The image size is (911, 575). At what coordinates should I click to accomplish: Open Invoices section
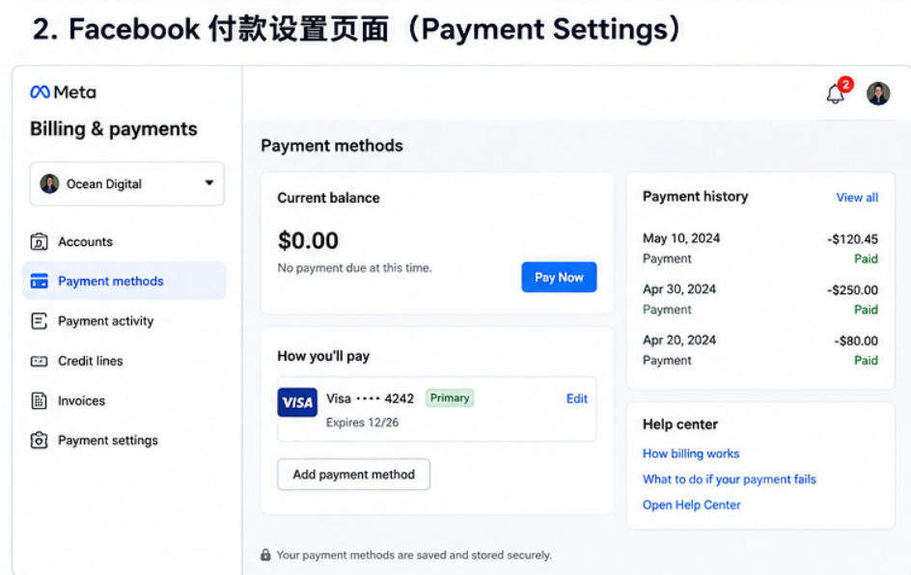[124, 400]
